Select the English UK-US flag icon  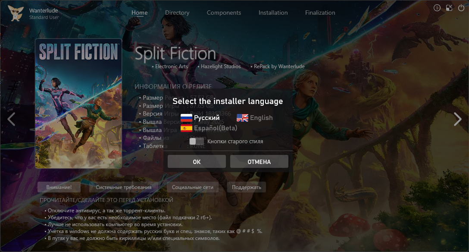242,118
